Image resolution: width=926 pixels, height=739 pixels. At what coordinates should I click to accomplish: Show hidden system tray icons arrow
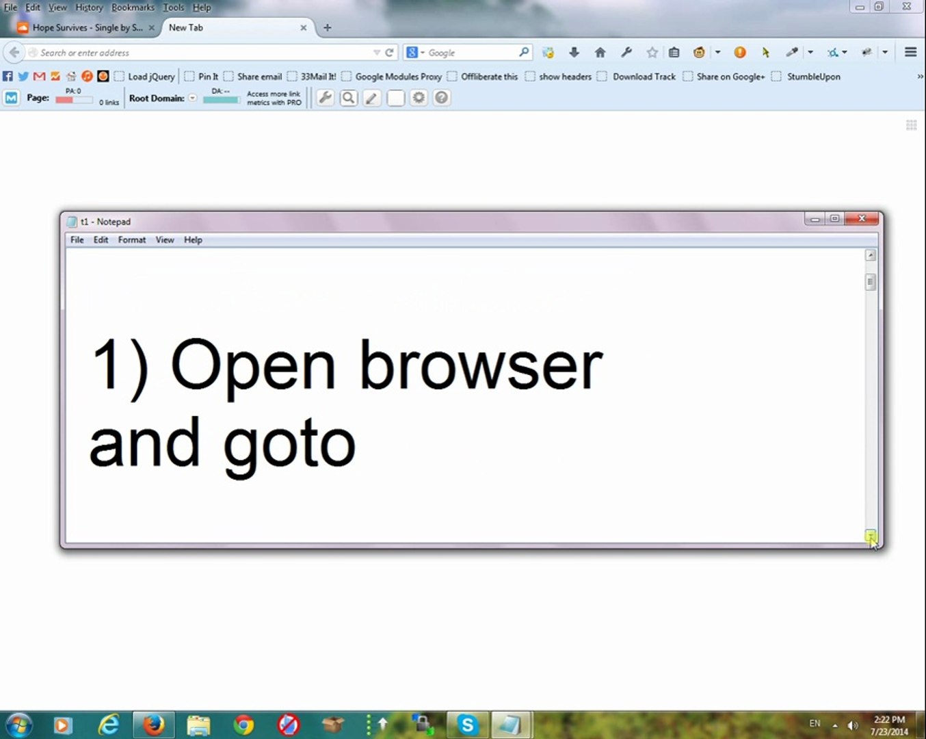pos(835,725)
